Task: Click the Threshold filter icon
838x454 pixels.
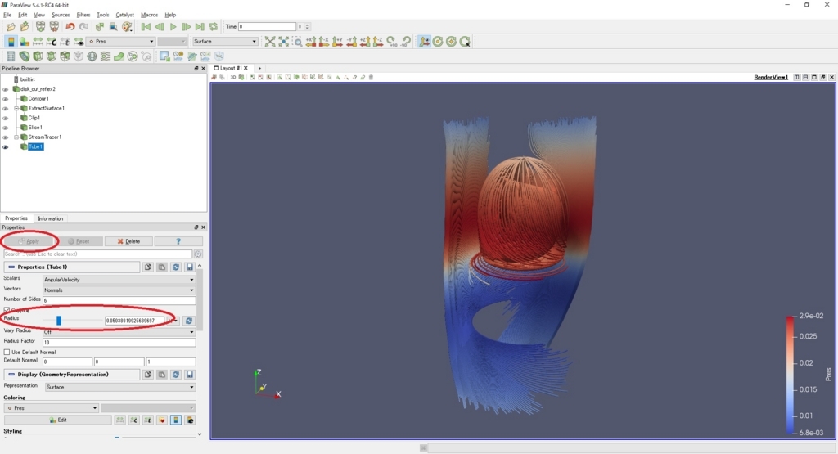Action: click(x=65, y=56)
